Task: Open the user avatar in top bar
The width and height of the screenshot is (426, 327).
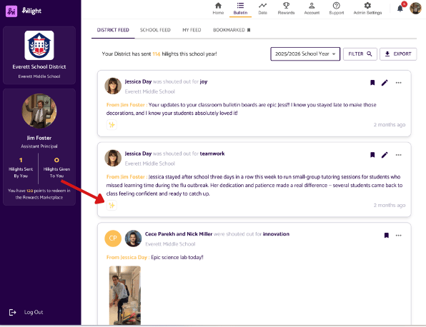Action: point(415,8)
